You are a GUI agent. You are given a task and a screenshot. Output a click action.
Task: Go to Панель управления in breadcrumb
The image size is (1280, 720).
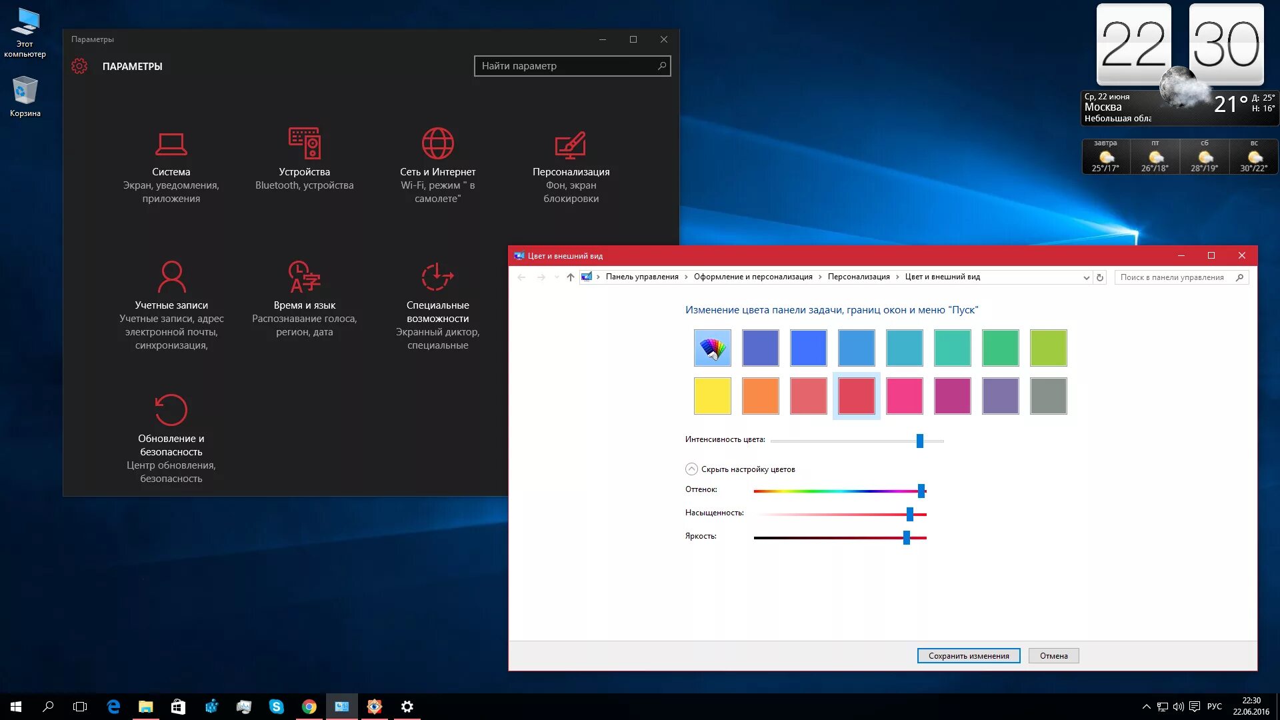[641, 277]
